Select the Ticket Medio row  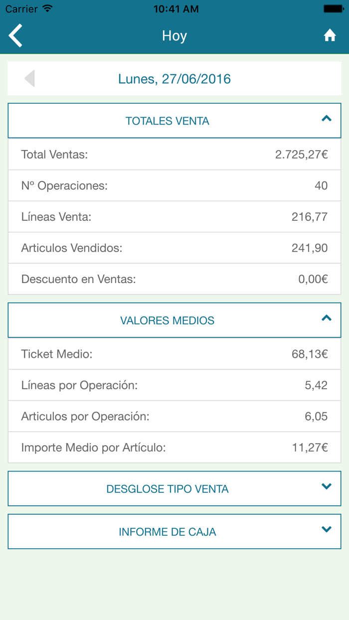174,354
